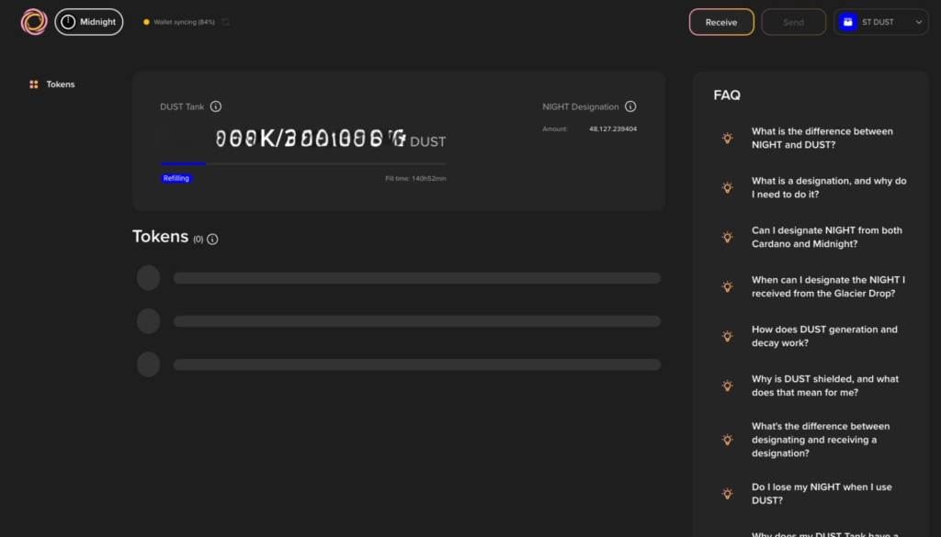Click the DUST tank fill progress bar
Screen dimensions: 941x537
[x=303, y=163]
